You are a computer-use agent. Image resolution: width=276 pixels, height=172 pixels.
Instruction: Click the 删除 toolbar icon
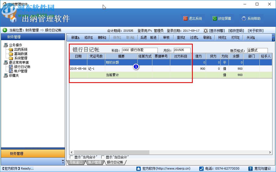point(102,37)
